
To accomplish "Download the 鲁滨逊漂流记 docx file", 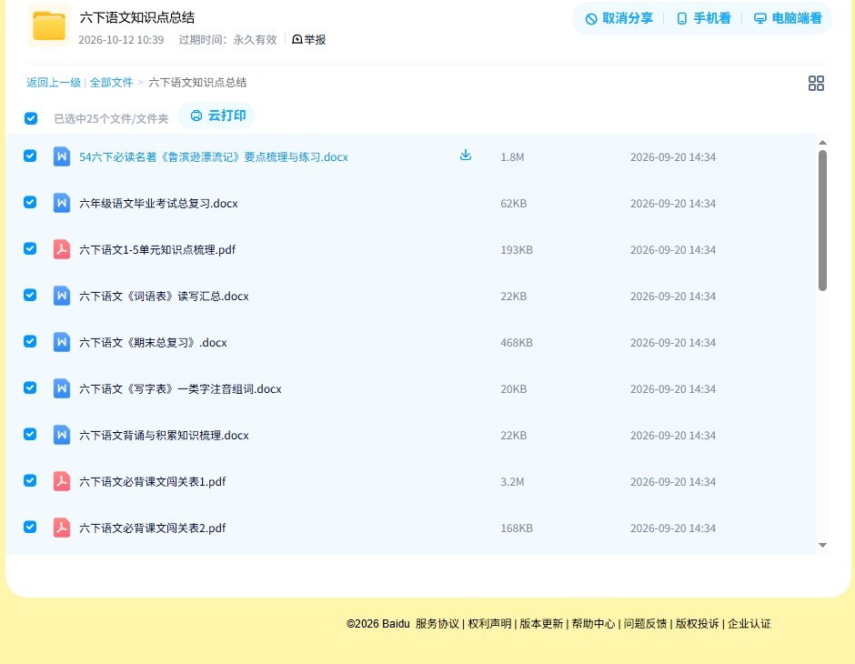I will [x=465, y=156].
